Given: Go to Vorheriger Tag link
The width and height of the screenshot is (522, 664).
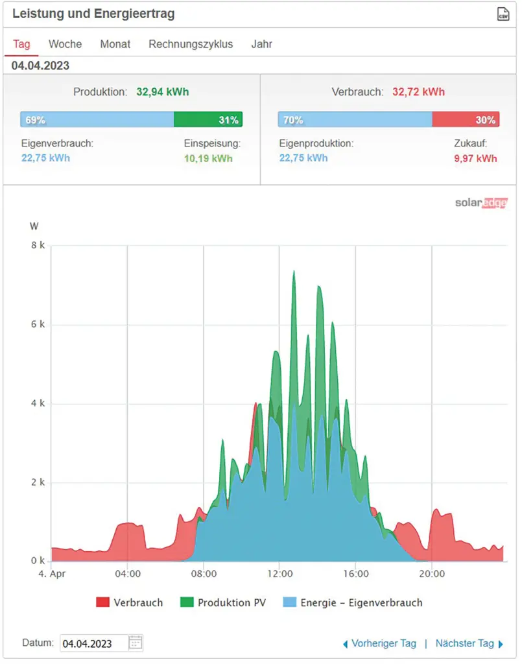Looking at the screenshot, I should click(383, 644).
